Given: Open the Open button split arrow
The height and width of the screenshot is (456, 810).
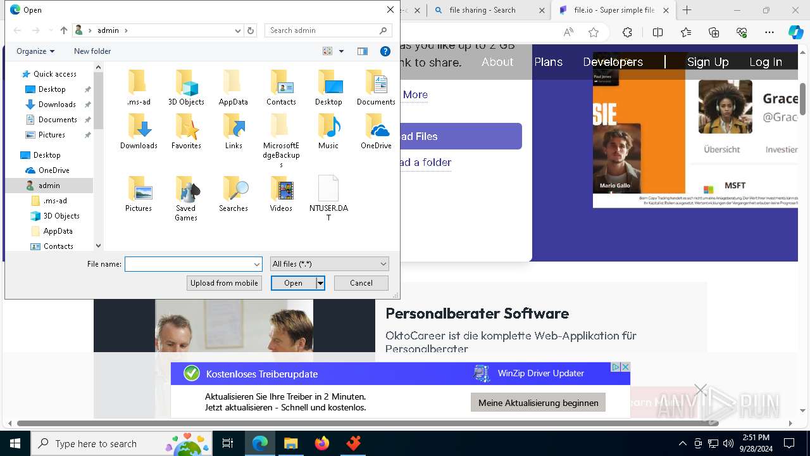Looking at the screenshot, I should pyautogui.click(x=320, y=283).
